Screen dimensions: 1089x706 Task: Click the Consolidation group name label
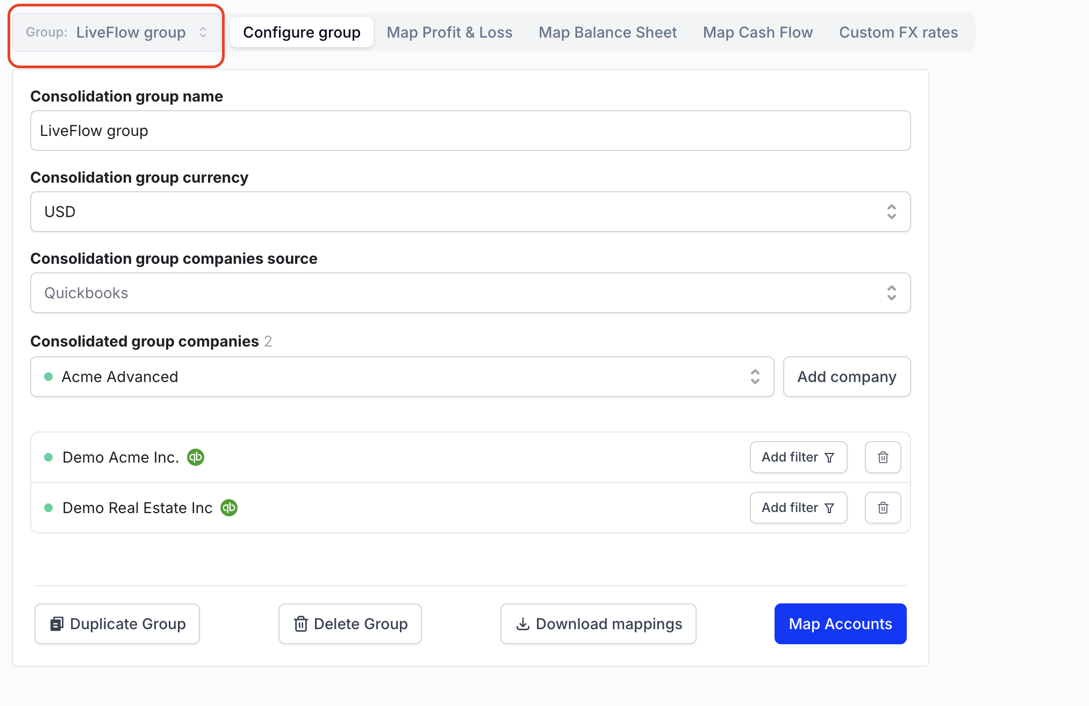pyautogui.click(x=126, y=96)
